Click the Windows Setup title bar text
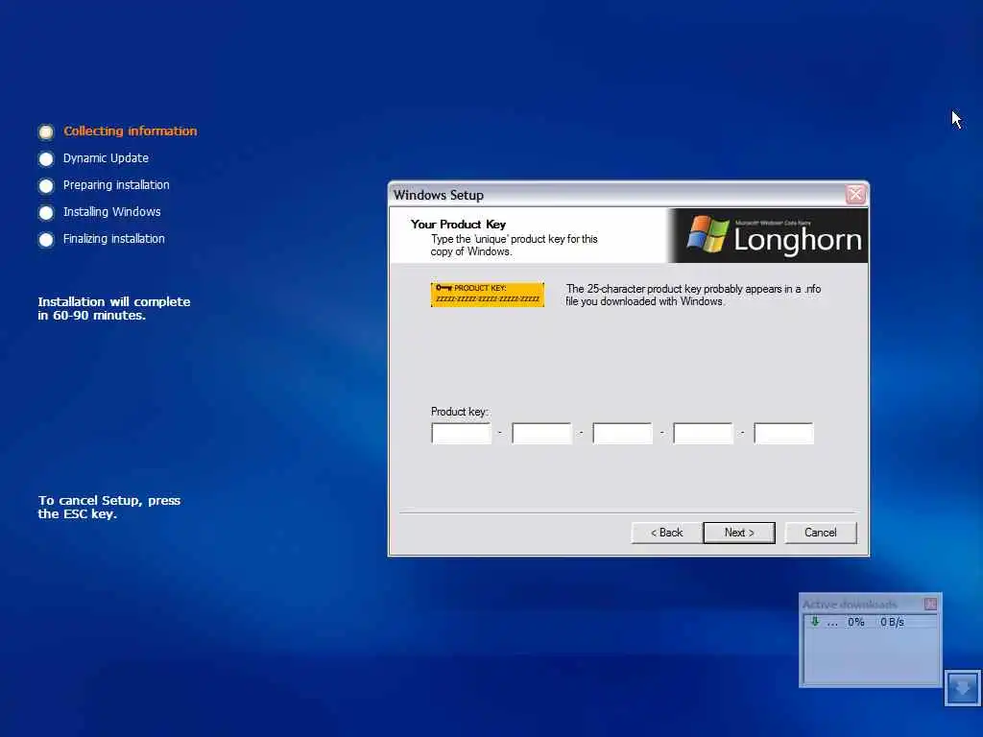The width and height of the screenshot is (983, 737). coord(439,195)
